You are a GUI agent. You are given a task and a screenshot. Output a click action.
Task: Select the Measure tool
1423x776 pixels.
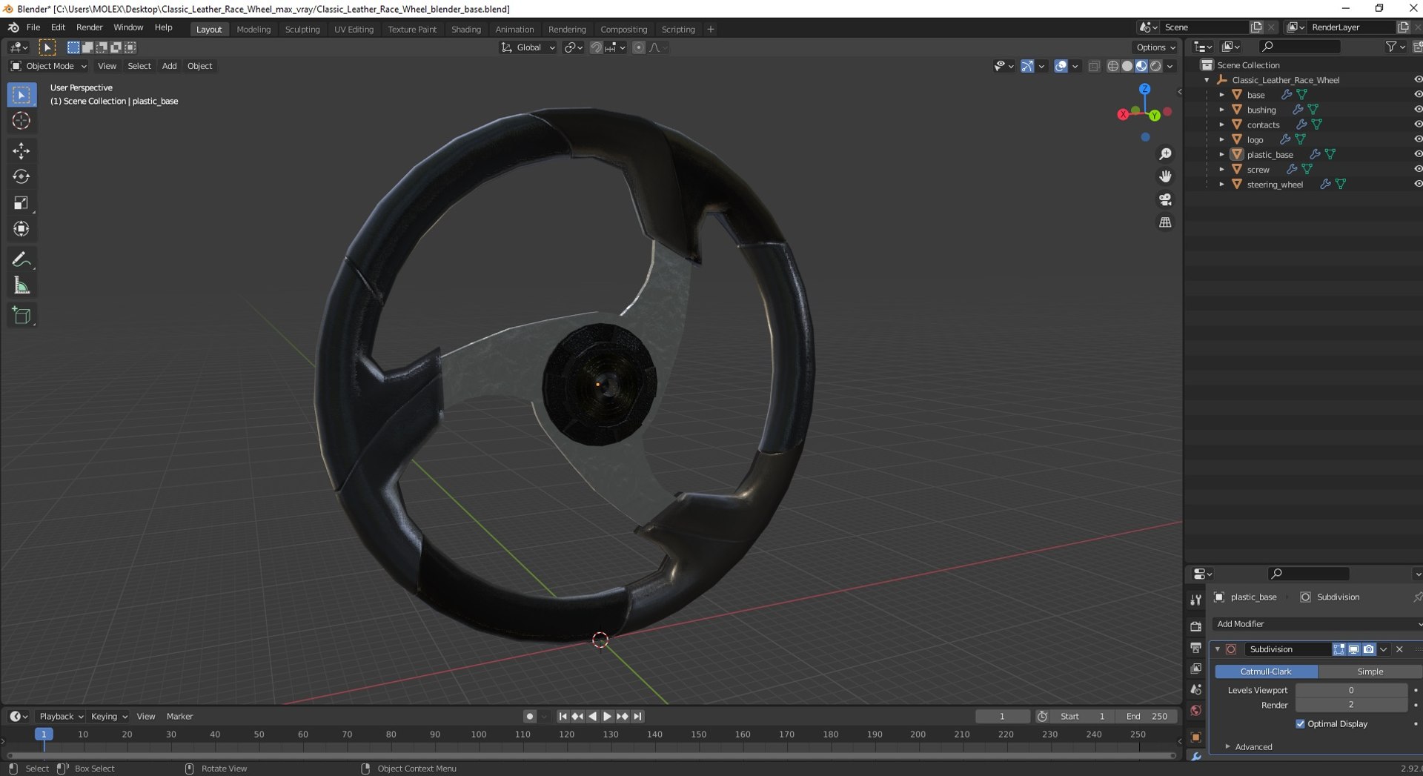21,285
